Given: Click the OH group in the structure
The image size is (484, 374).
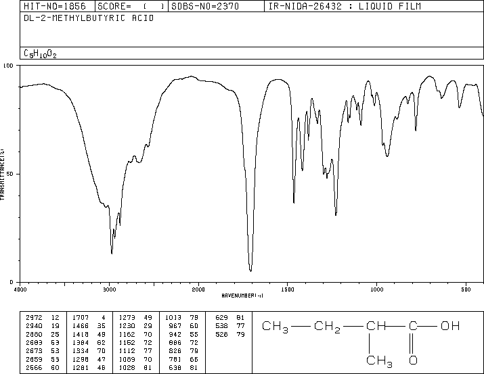Looking at the screenshot, I should click(450, 326).
